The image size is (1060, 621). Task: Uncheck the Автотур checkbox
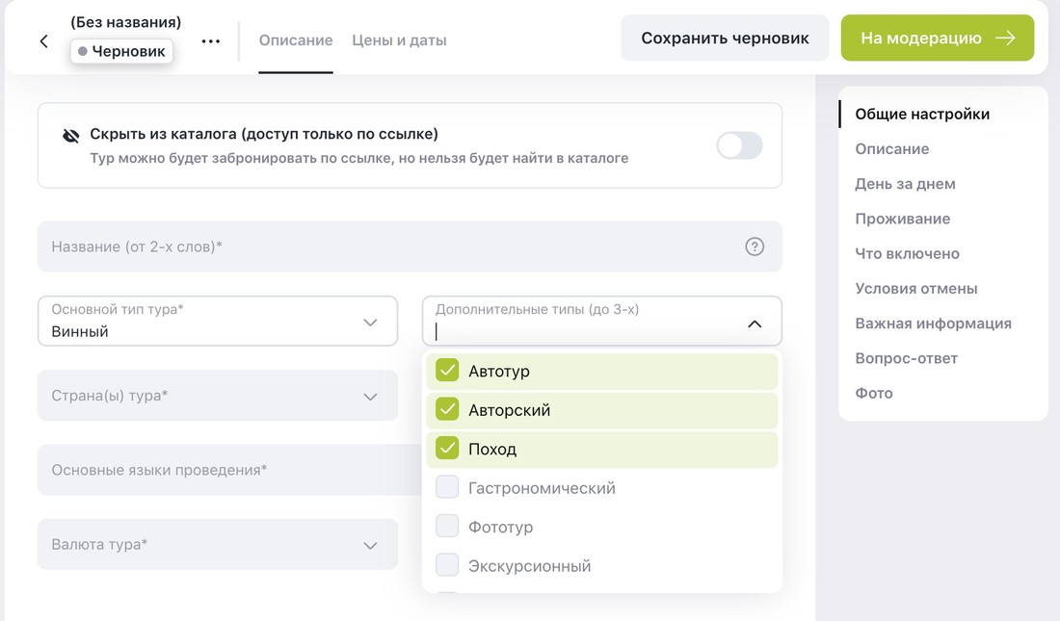click(x=447, y=371)
